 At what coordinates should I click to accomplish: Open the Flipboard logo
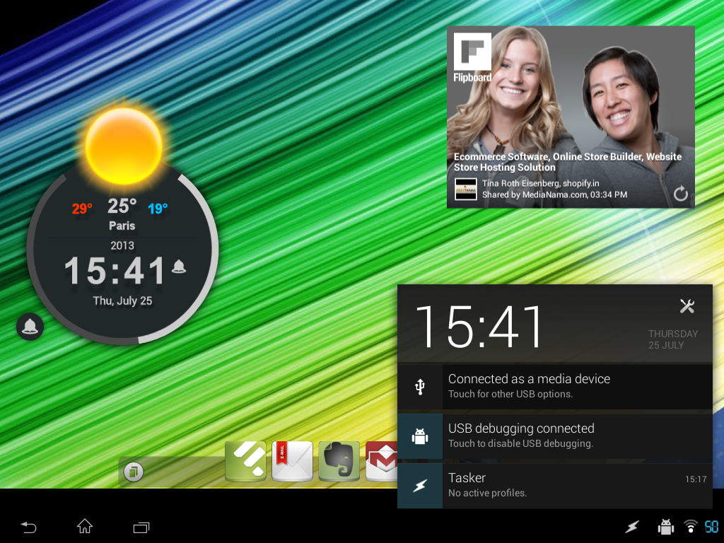pos(472,57)
